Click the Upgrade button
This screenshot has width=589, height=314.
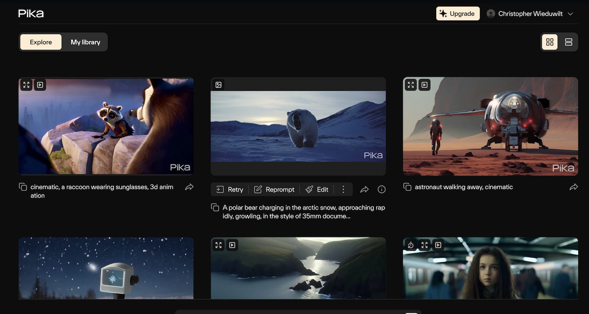pyautogui.click(x=457, y=14)
